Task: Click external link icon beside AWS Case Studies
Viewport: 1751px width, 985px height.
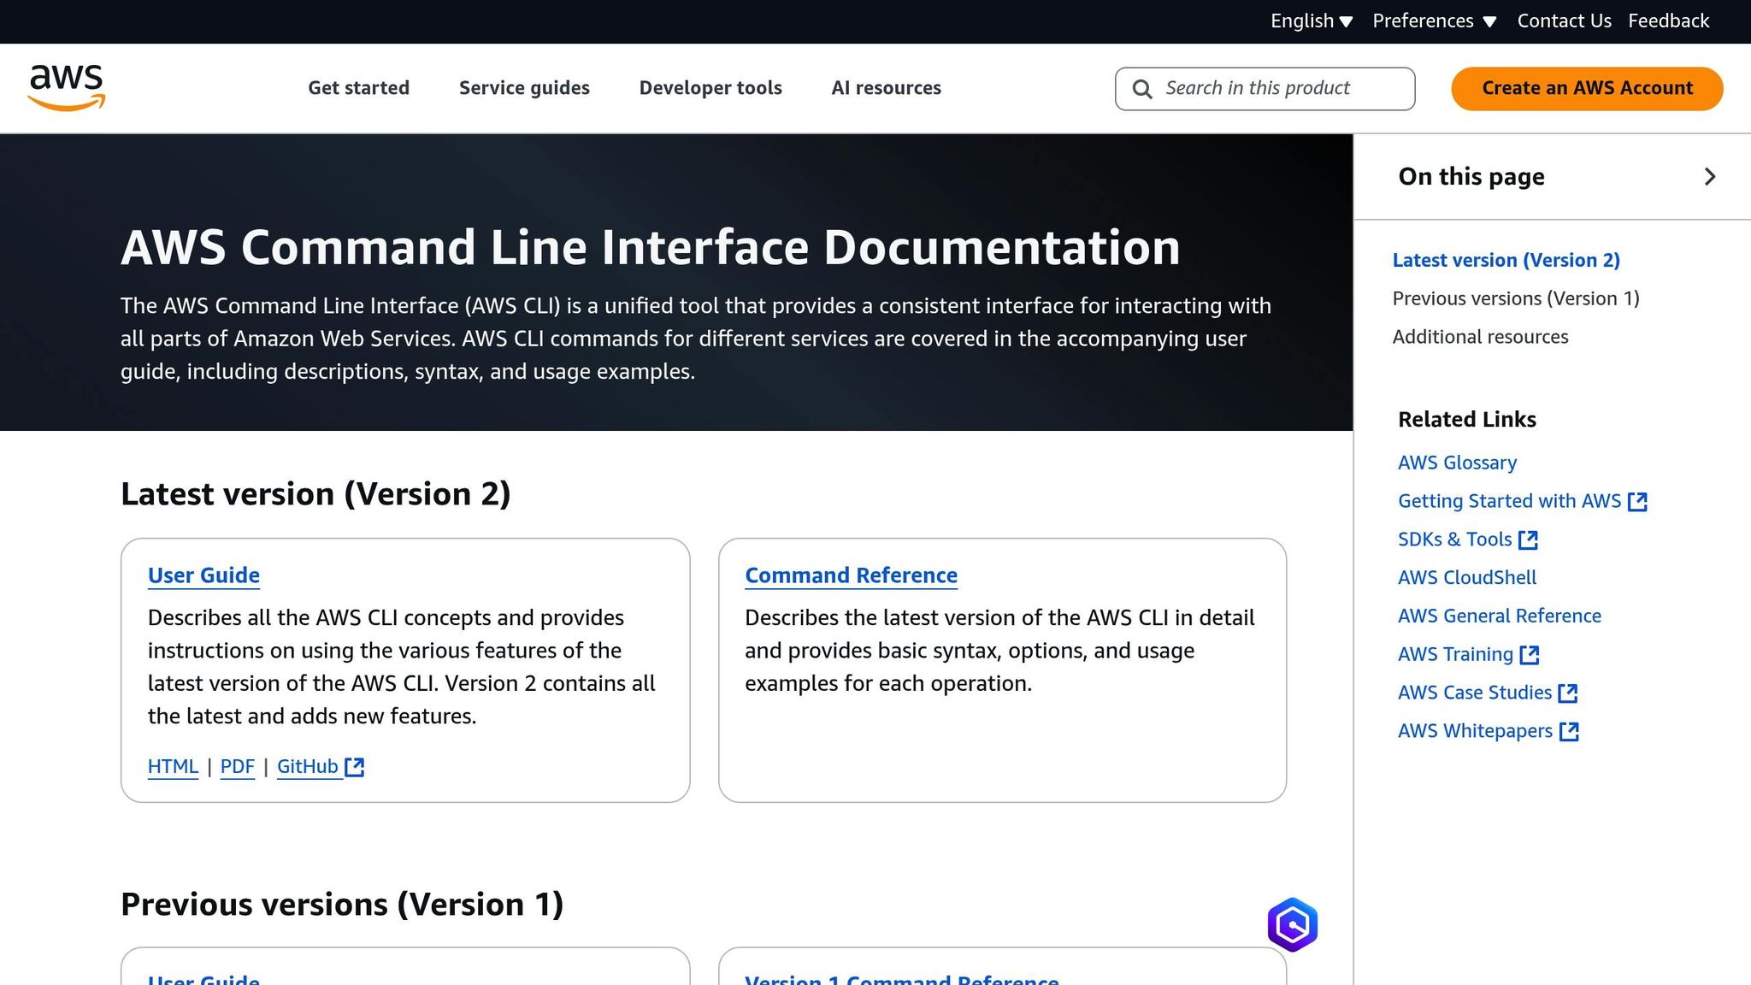Action: [1567, 693]
